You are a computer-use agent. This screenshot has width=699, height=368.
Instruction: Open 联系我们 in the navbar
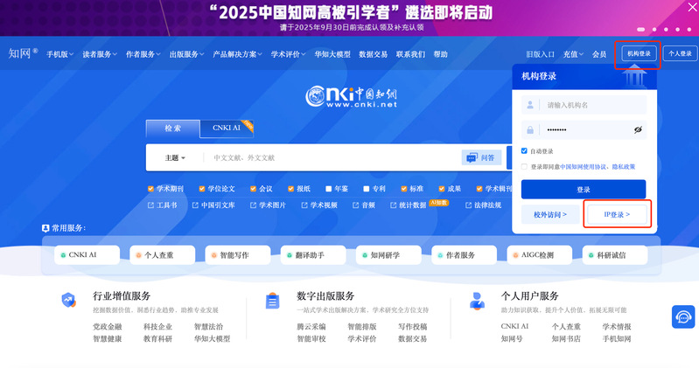(x=410, y=54)
